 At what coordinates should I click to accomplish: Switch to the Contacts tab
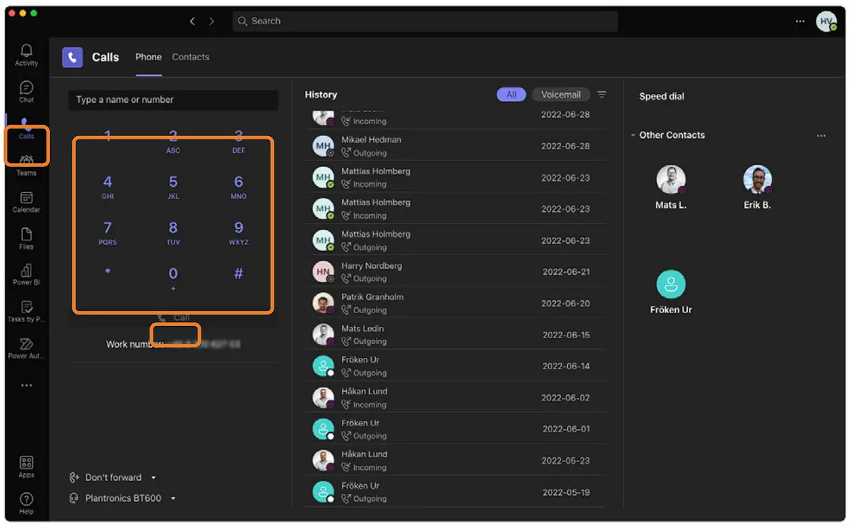click(191, 57)
